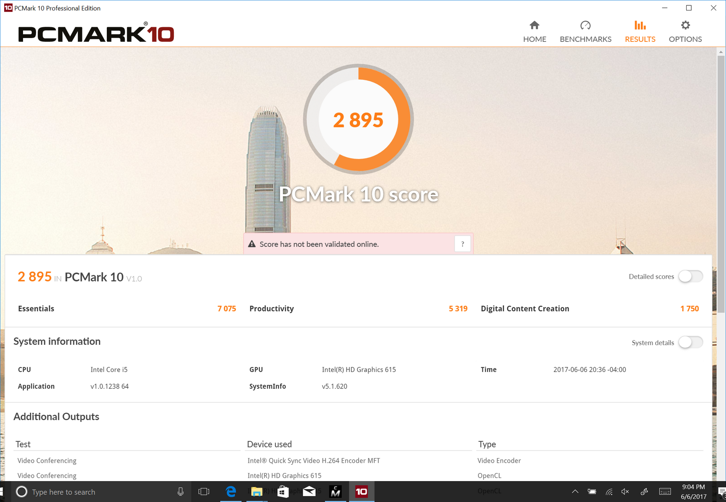Click the vertical scrollbar thumb
Screen dimensions: 726x502
pos(721,184)
